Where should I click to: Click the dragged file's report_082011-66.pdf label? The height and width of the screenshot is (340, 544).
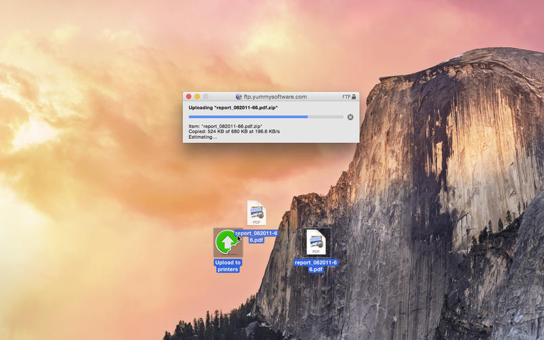256,236
